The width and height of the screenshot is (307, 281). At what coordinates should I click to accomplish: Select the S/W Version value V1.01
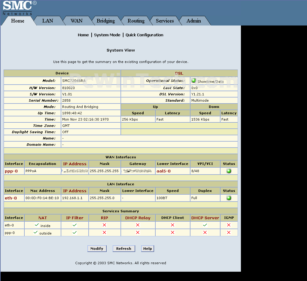67,94
